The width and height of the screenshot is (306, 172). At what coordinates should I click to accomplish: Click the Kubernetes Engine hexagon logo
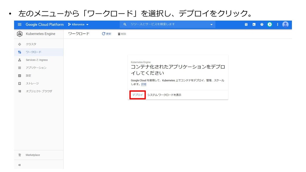[x=19, y=34]
